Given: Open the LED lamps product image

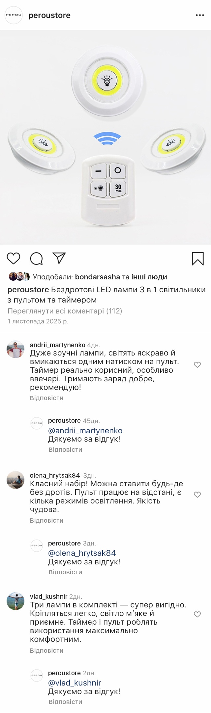Looking at the screenshot, I should click(105, 137).
